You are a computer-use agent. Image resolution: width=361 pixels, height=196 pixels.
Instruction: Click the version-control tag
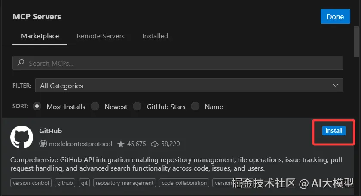coord(31,183)
